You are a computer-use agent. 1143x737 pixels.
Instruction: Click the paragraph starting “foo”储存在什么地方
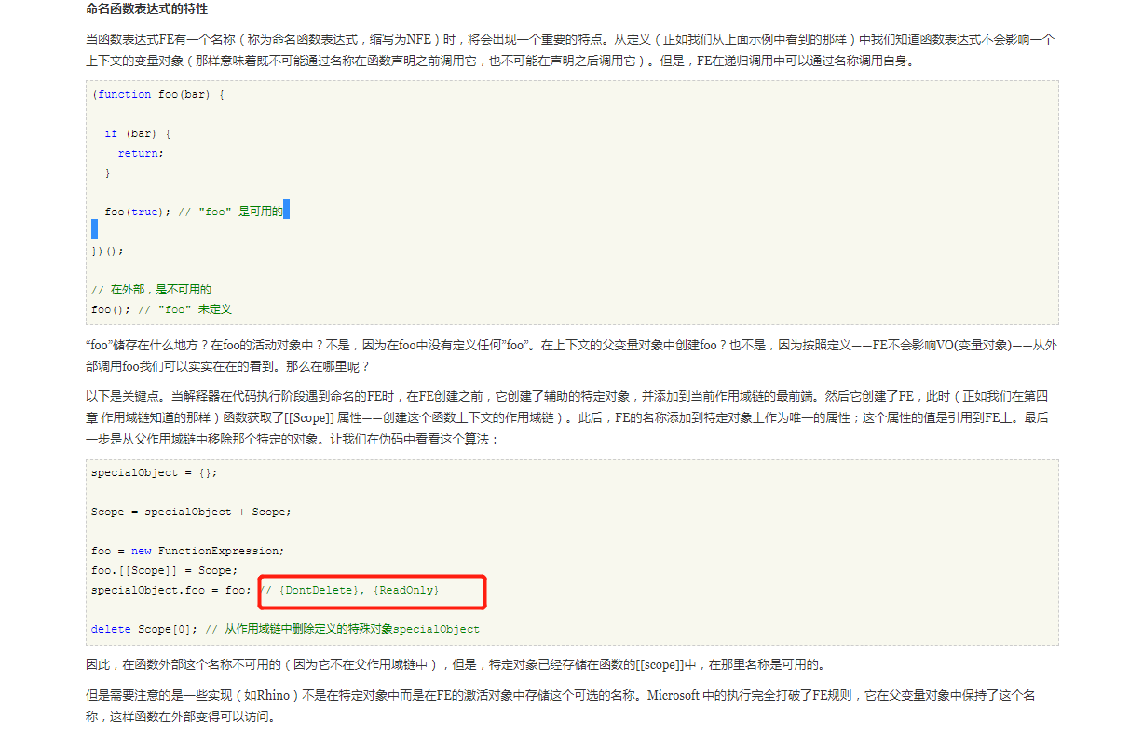click(571, 355)
